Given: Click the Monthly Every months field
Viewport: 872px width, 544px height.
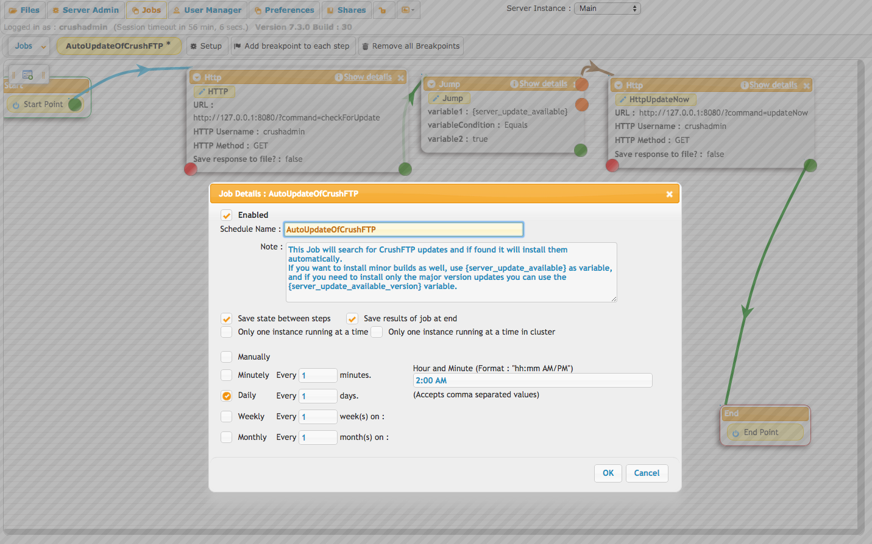Looking at the screenshot, I should click(x=318, y=438).
